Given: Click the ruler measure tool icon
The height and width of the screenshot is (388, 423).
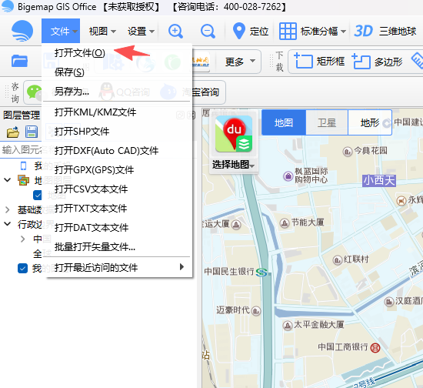Looking at the screenshot, I should [x=417, y=61].
